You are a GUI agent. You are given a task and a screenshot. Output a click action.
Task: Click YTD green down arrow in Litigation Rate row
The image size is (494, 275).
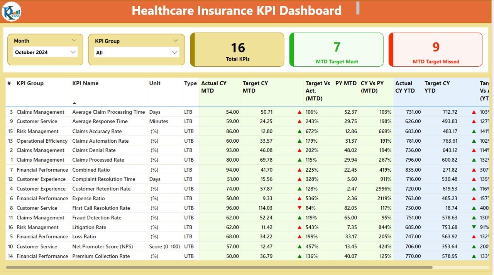tap(474, 228)
